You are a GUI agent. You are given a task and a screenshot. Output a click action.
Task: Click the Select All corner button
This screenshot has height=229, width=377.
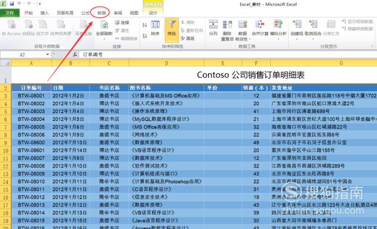tap(5, 63)
